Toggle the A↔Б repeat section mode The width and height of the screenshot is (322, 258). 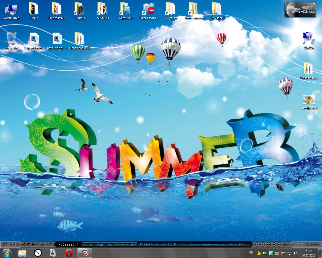tap(109, 245)
